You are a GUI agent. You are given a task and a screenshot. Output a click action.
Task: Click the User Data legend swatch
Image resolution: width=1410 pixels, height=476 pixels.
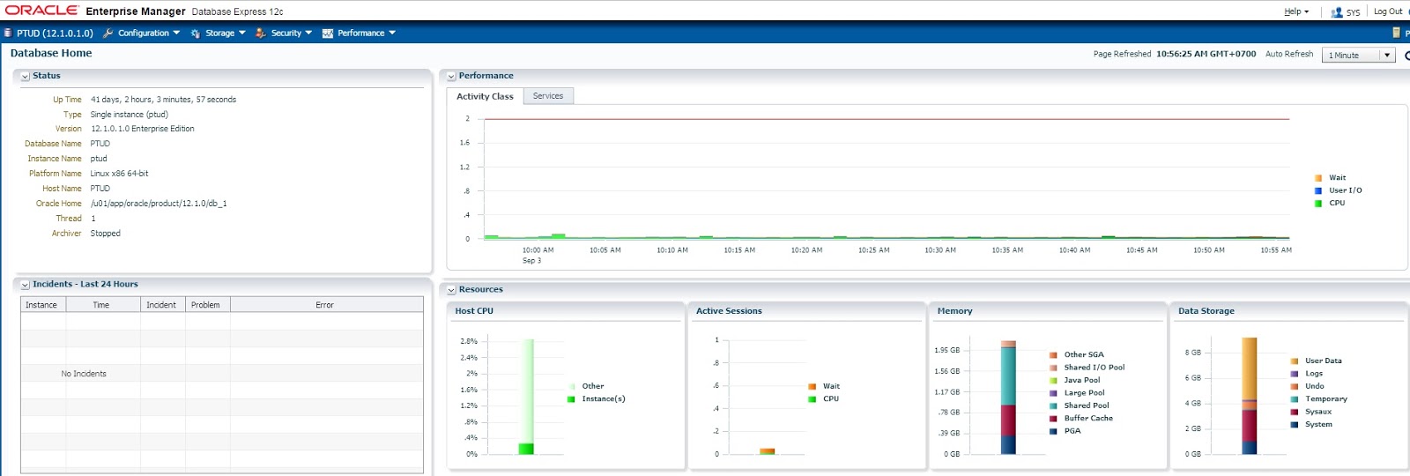[1295, 361]
